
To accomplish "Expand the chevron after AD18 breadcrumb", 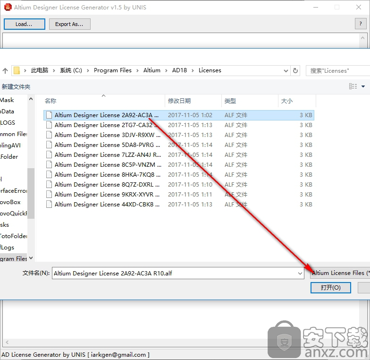I will pos(193,71).
